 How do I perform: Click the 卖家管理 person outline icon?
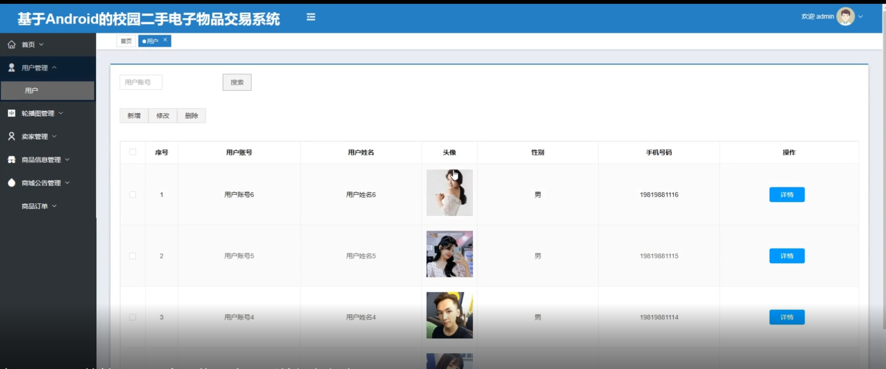[12, 136]
